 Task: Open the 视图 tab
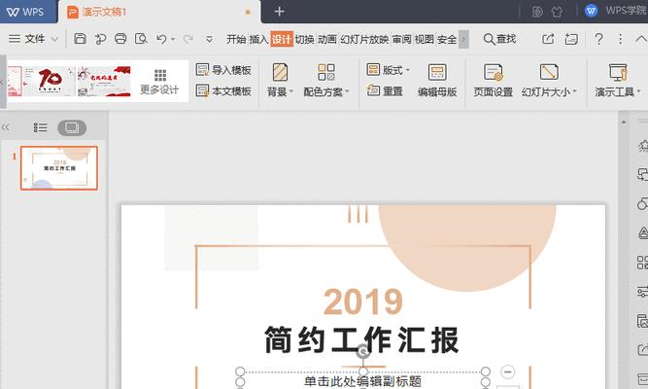[x=424, y=39]
